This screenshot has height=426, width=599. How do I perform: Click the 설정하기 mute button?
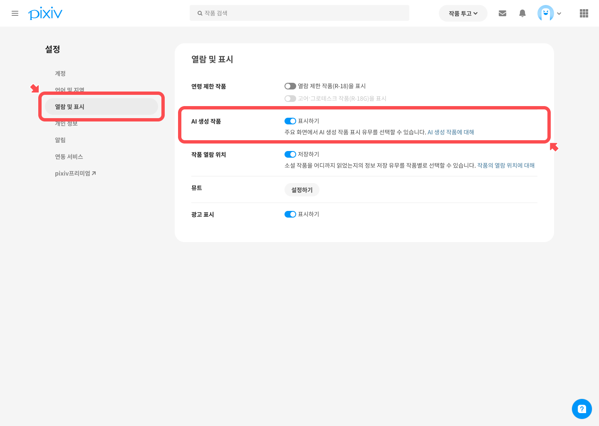(x=302, y=190)
